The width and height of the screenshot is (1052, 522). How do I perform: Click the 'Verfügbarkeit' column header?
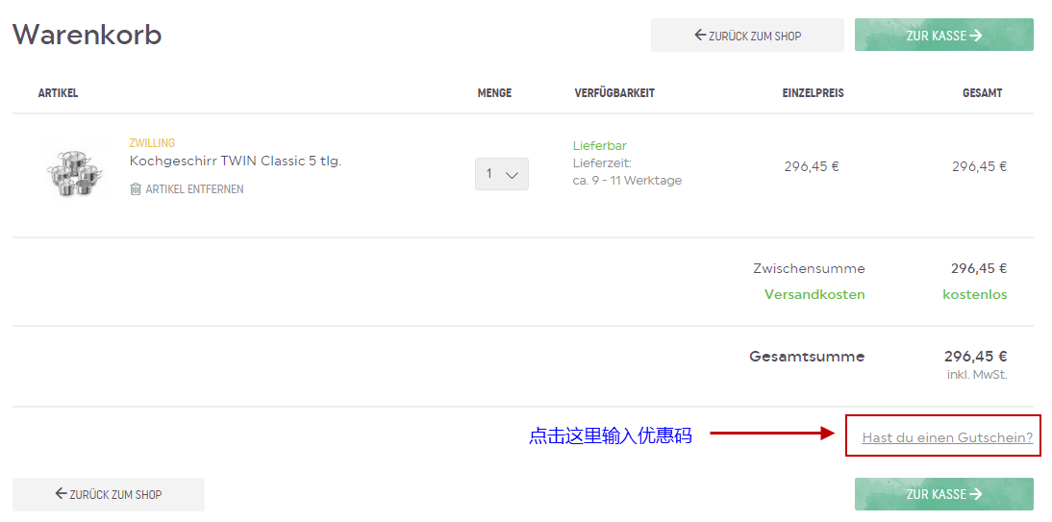click(x=614, y=93)
